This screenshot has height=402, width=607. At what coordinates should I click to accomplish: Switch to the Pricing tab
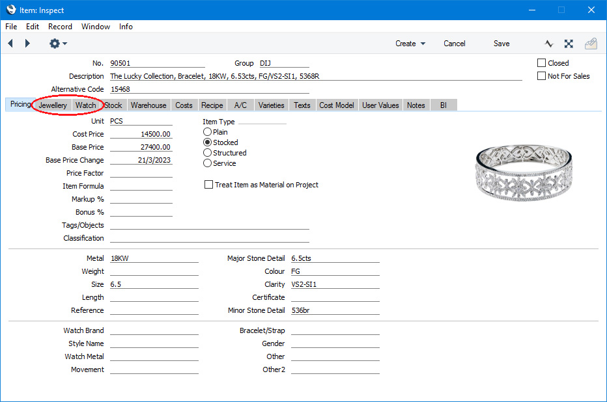(x=21, y=104)
